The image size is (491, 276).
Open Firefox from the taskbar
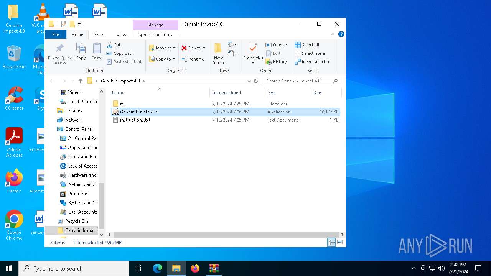pyautogui.click(x=195, y=268)
